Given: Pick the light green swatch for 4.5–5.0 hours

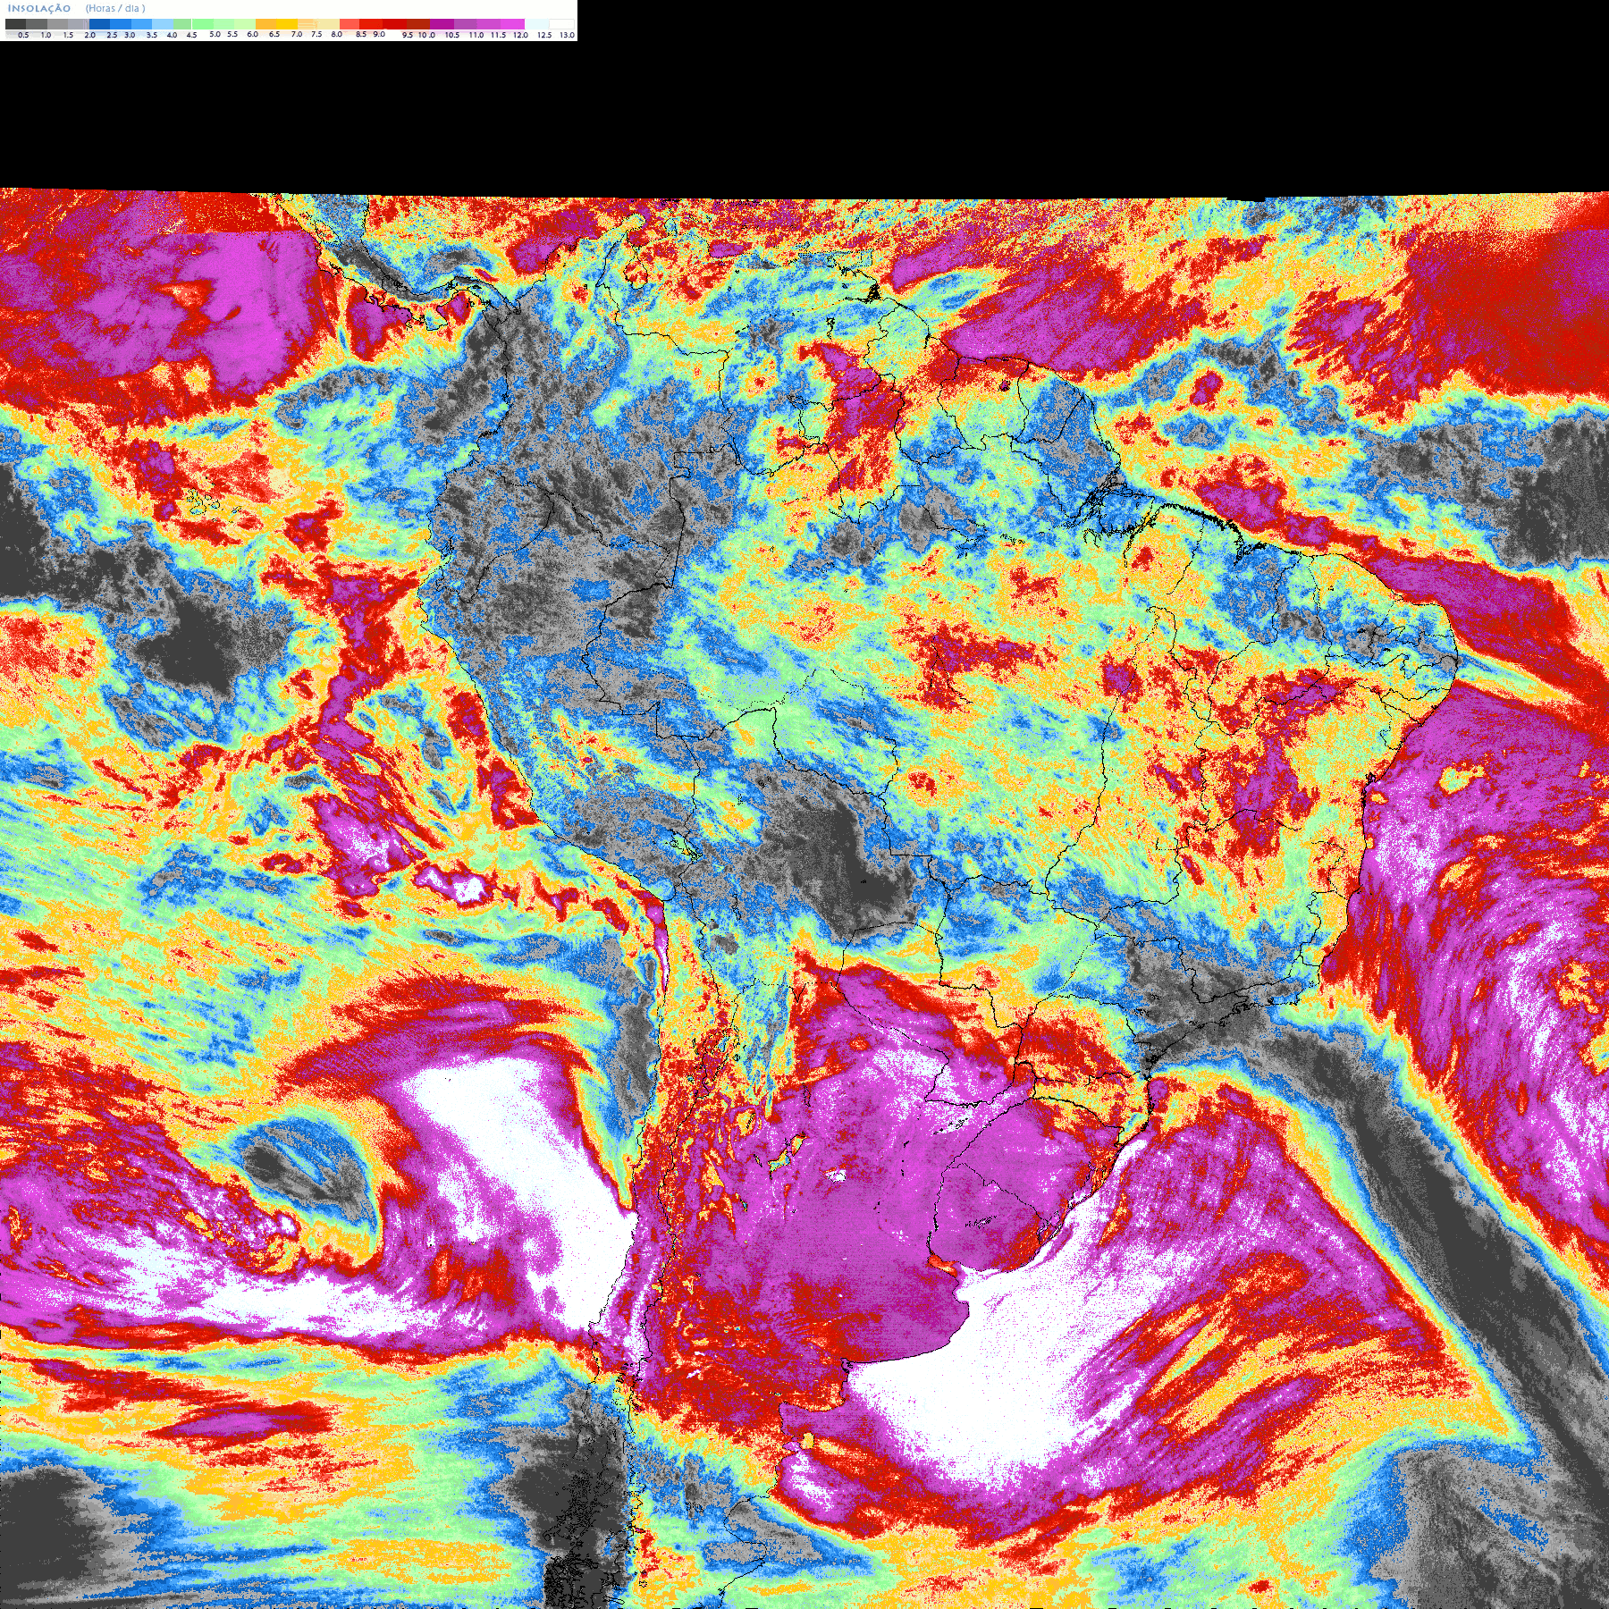Looking at the screenshot, I should point(203,24).
